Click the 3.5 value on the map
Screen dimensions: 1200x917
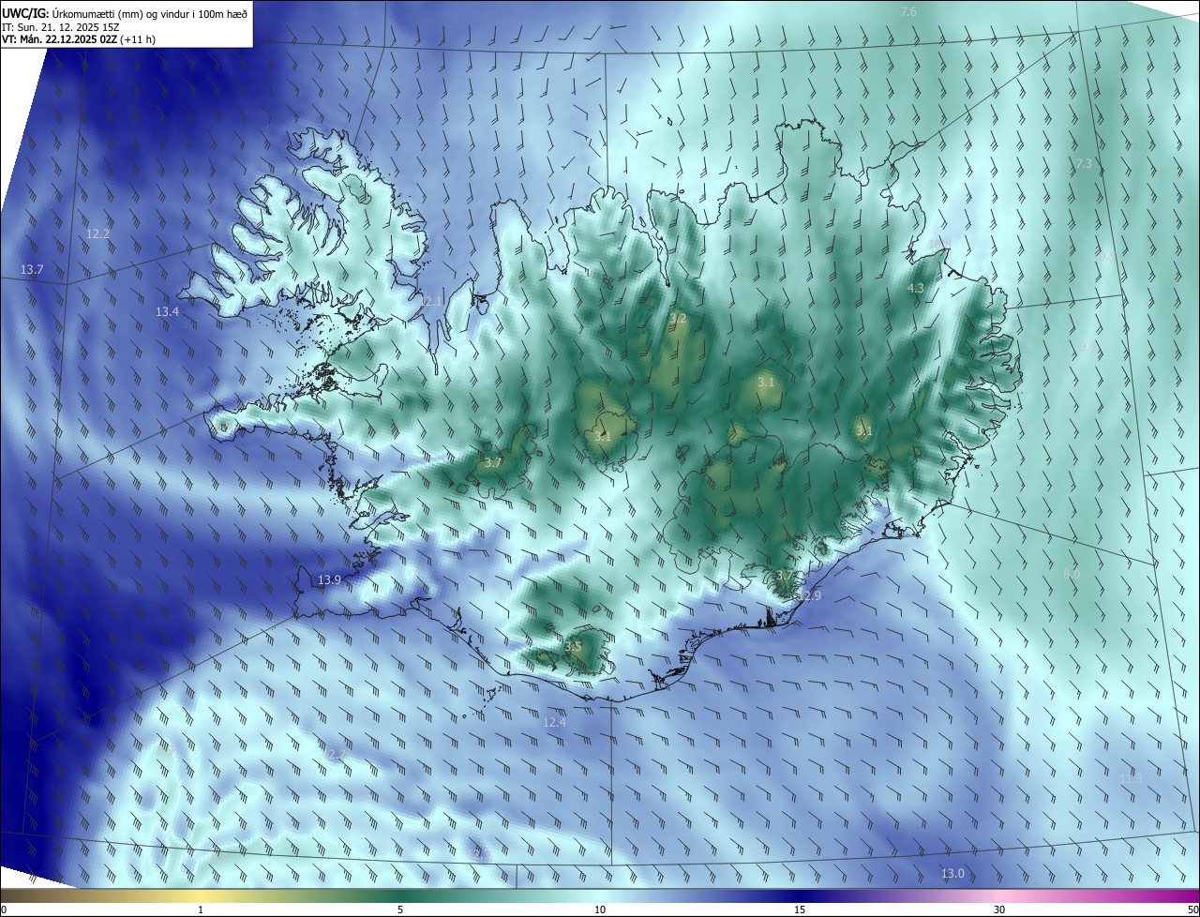point(574,646)
